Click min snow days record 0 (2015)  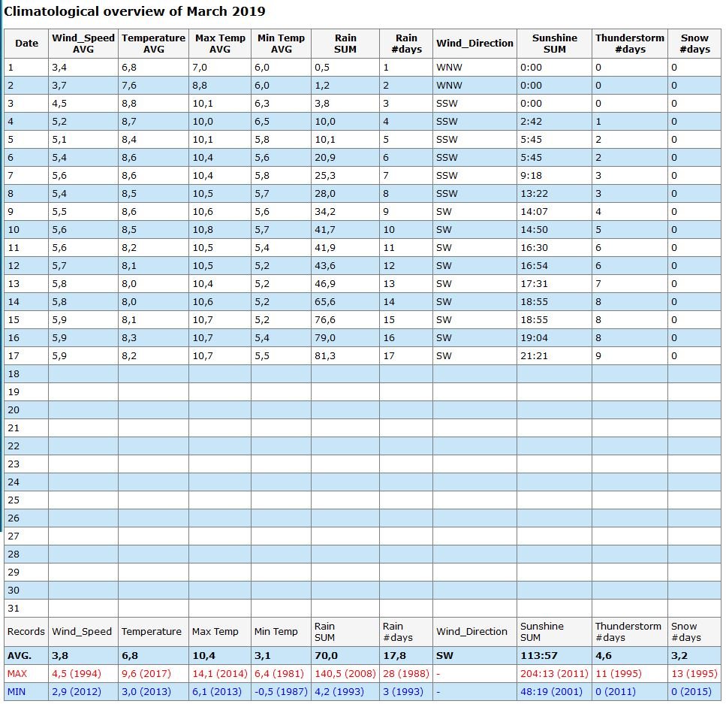(691, 692)
